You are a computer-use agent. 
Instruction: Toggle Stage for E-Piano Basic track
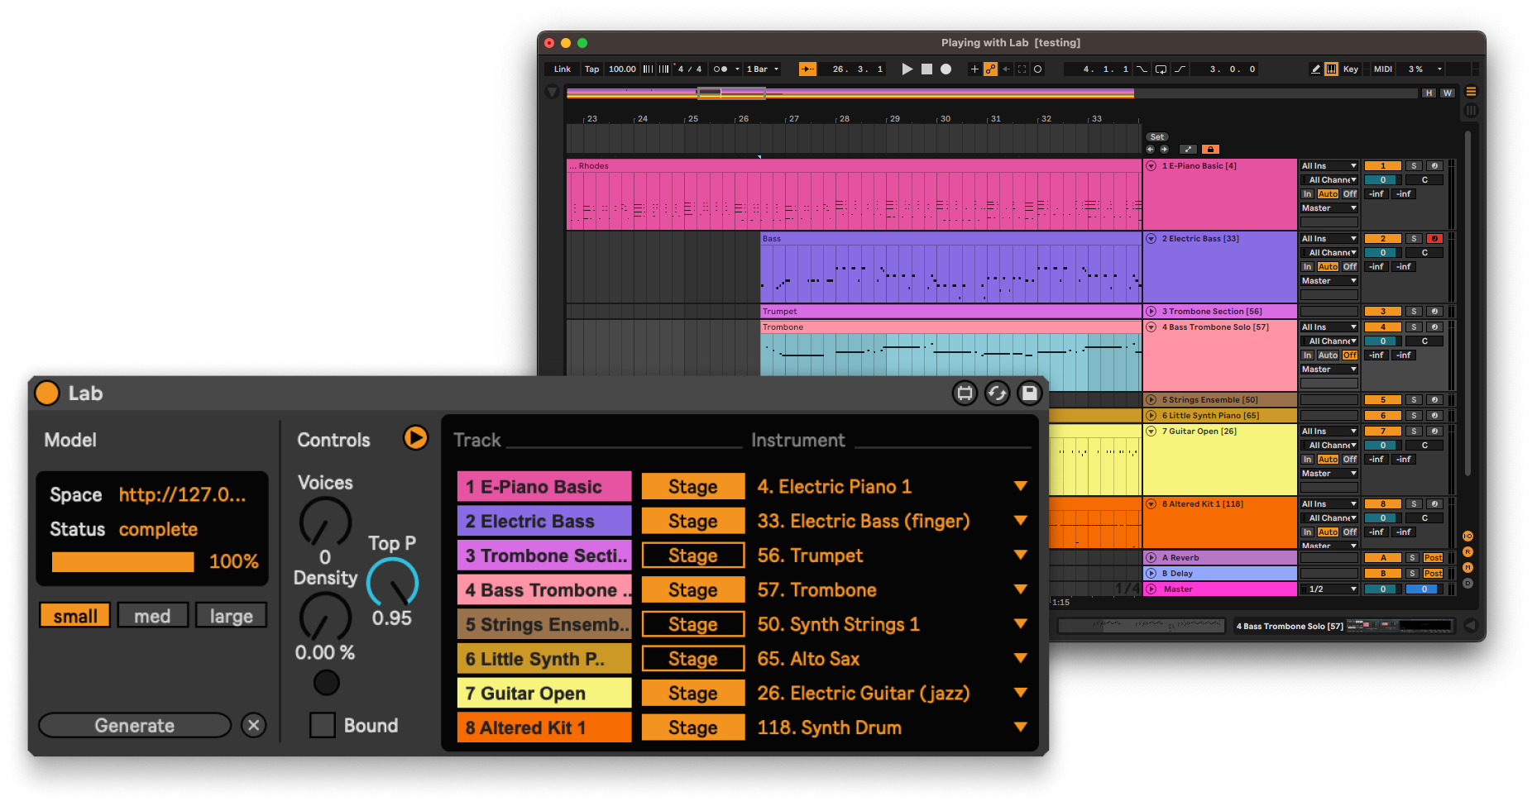coord(693,487)
